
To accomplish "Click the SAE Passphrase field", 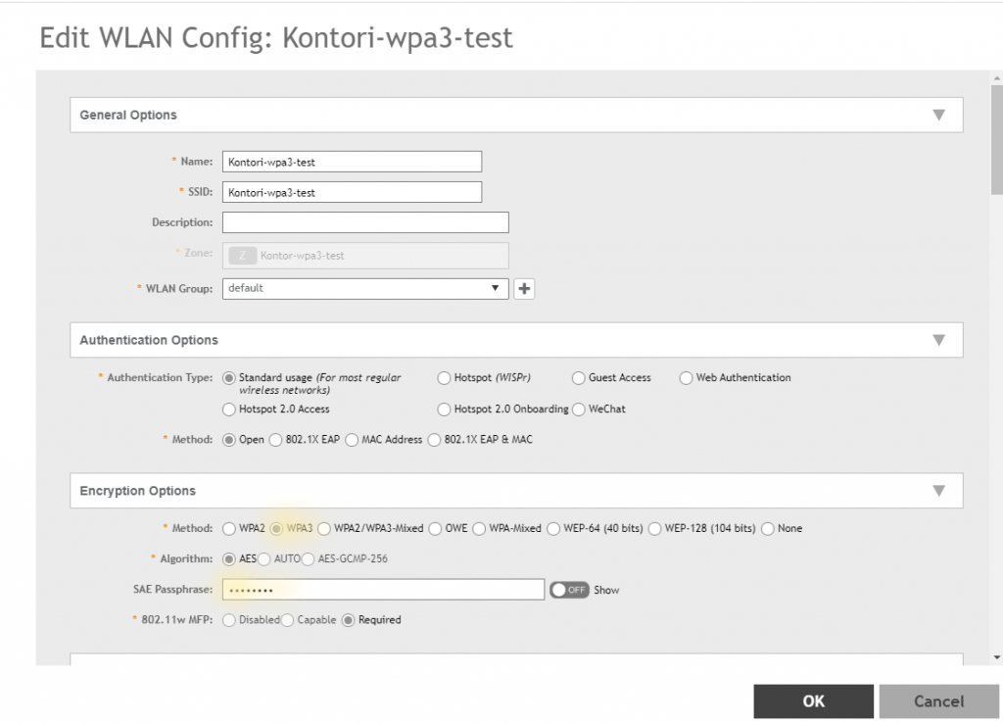I will [x=382, y=590].
